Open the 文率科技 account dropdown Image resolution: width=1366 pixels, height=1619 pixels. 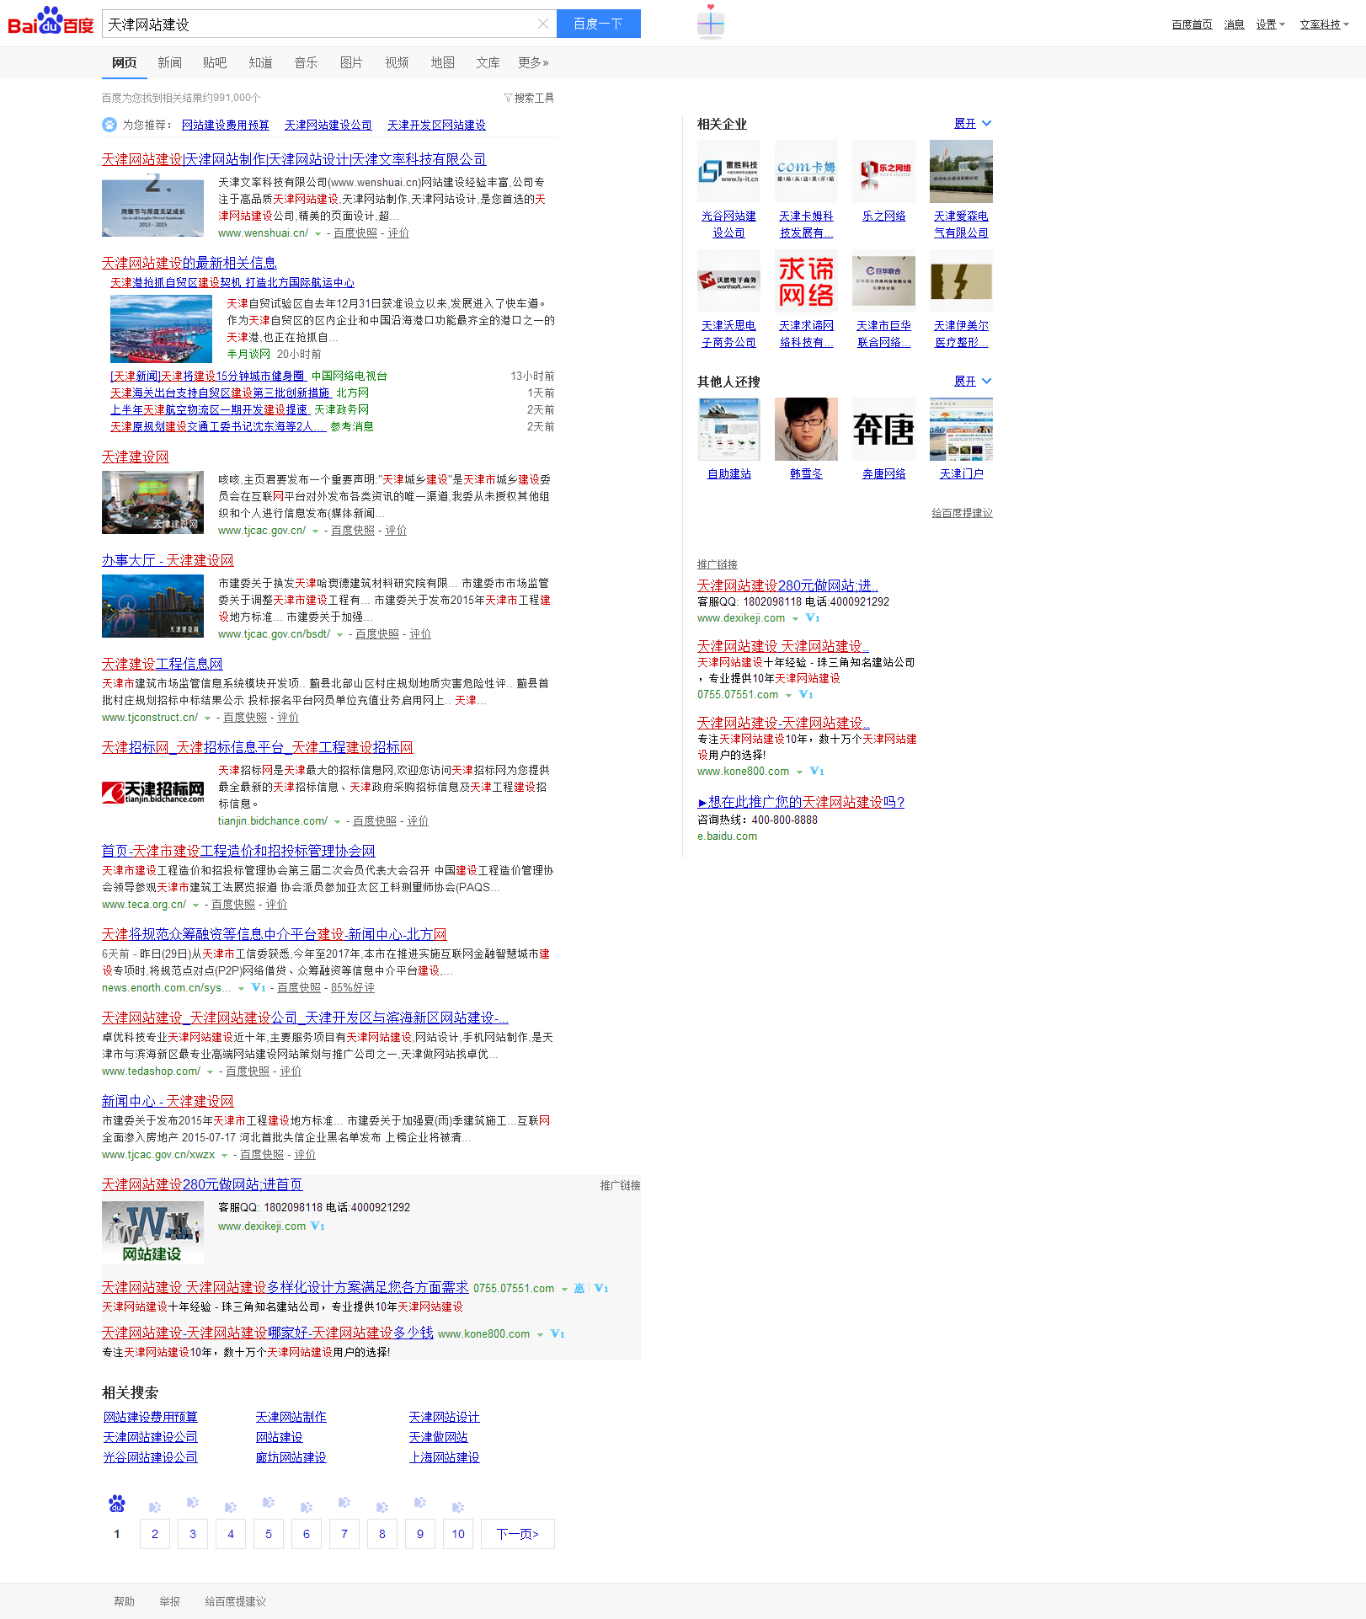click(x=1324, y=24)
